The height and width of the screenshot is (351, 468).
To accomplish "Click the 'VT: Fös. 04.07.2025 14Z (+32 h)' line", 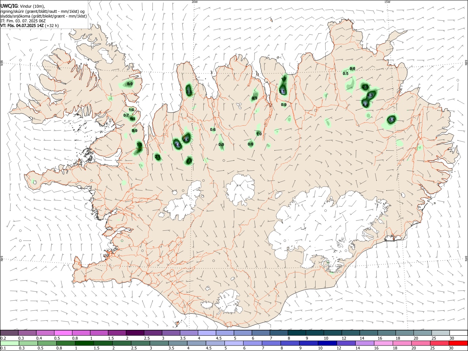I will point(30,26).
